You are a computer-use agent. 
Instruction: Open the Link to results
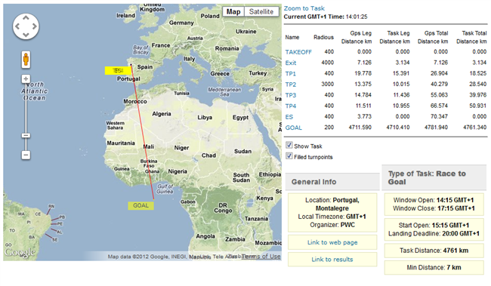(x=332, y=259)
